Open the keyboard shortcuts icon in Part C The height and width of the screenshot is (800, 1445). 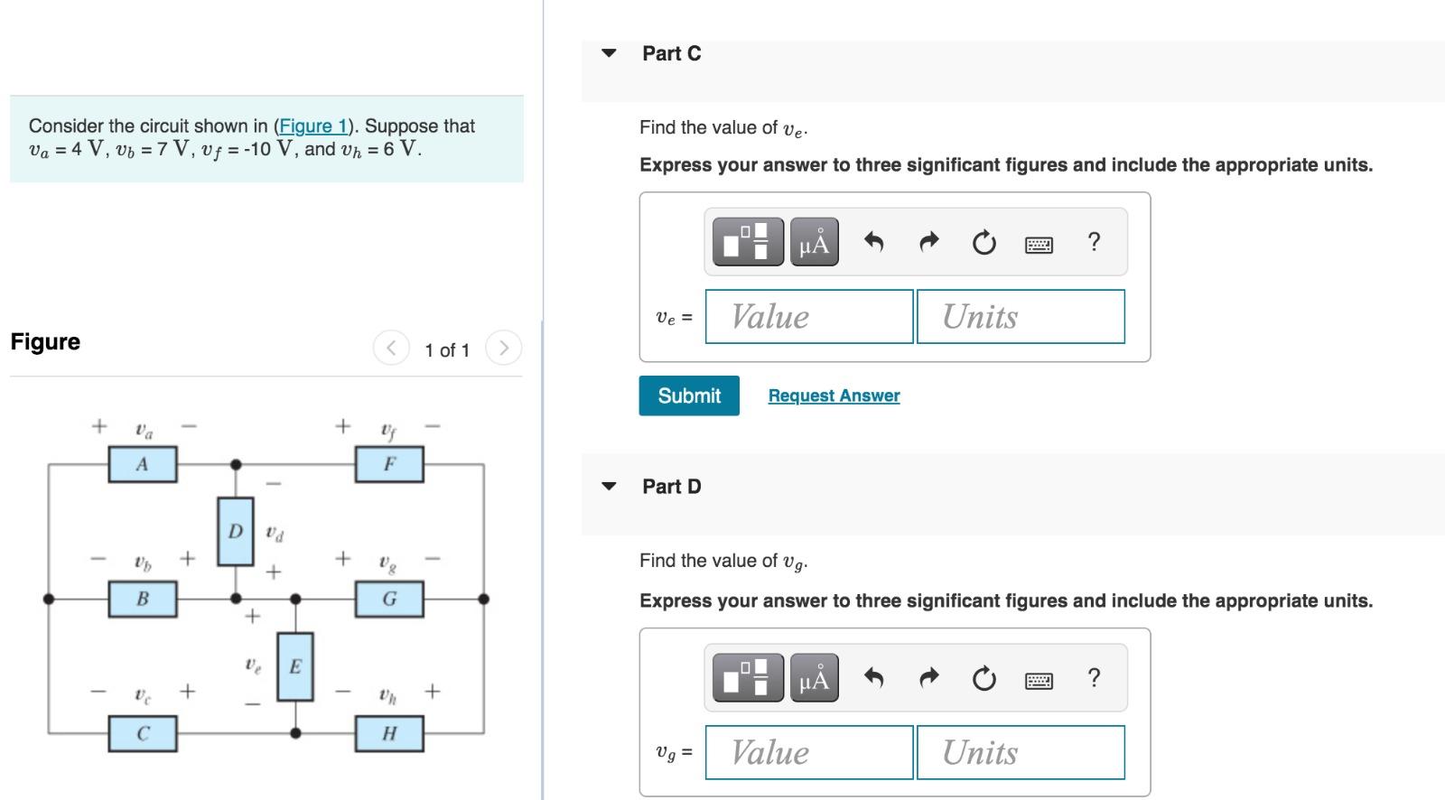tap(1037, 243)
